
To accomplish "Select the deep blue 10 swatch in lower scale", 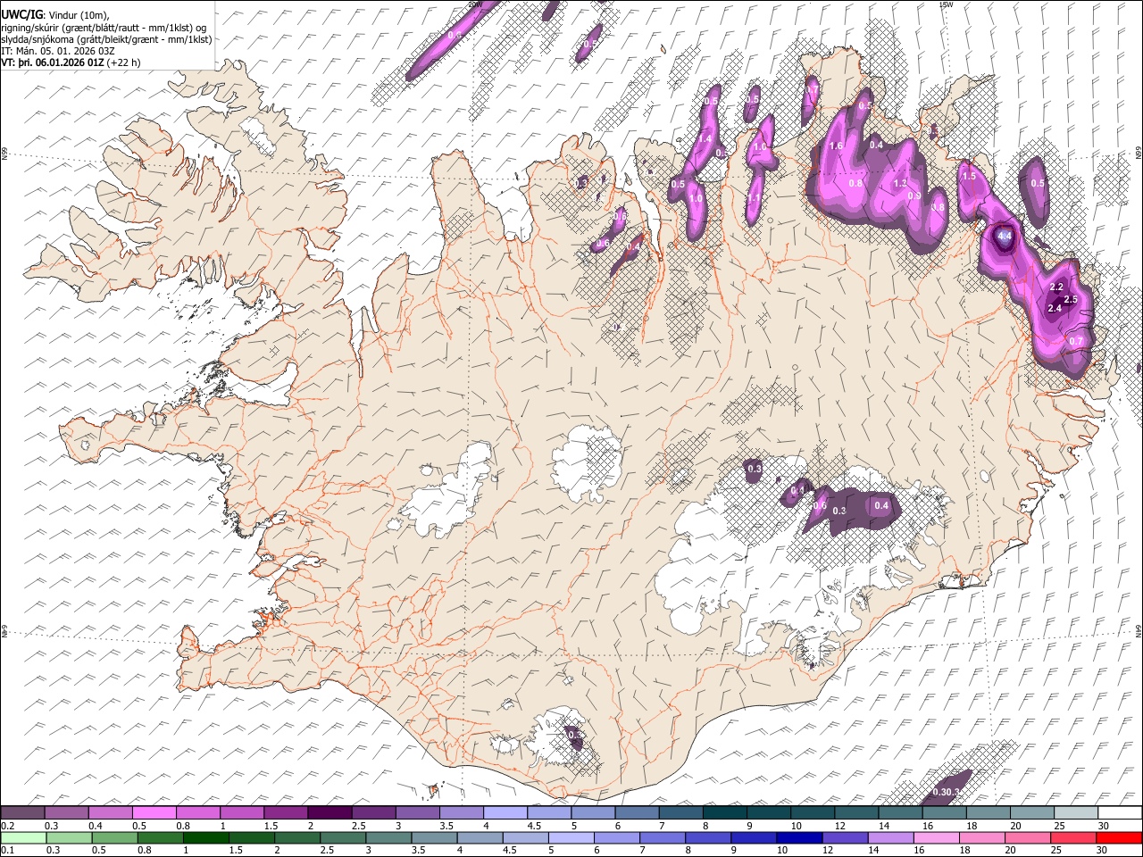I will (799, 837).
